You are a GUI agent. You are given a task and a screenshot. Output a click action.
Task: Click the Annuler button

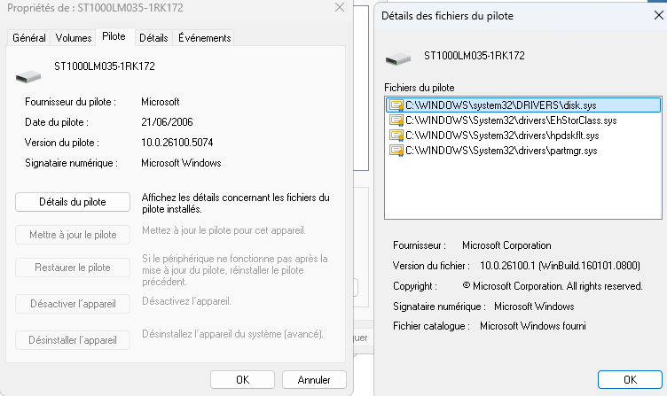pos(314,379)
